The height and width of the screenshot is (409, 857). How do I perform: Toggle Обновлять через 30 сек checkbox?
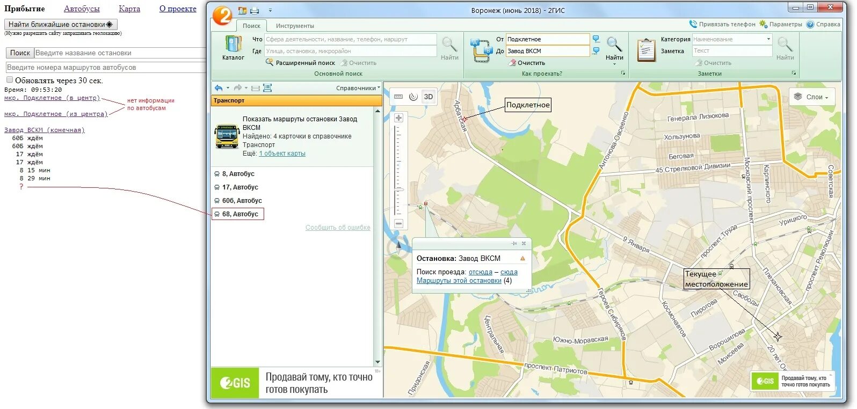[x=9, y=80]
